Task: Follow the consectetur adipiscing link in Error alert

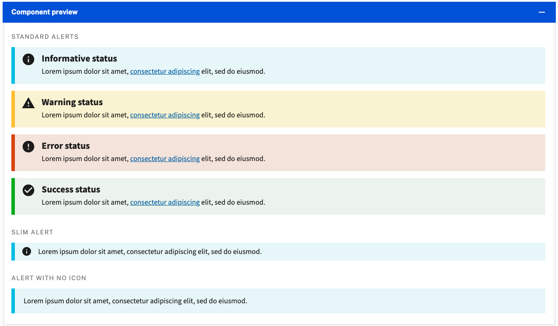Action: click(x=165, y=158)
